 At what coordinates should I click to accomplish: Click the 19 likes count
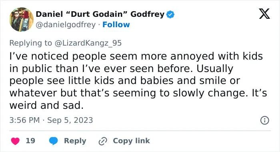click(30, 141)
